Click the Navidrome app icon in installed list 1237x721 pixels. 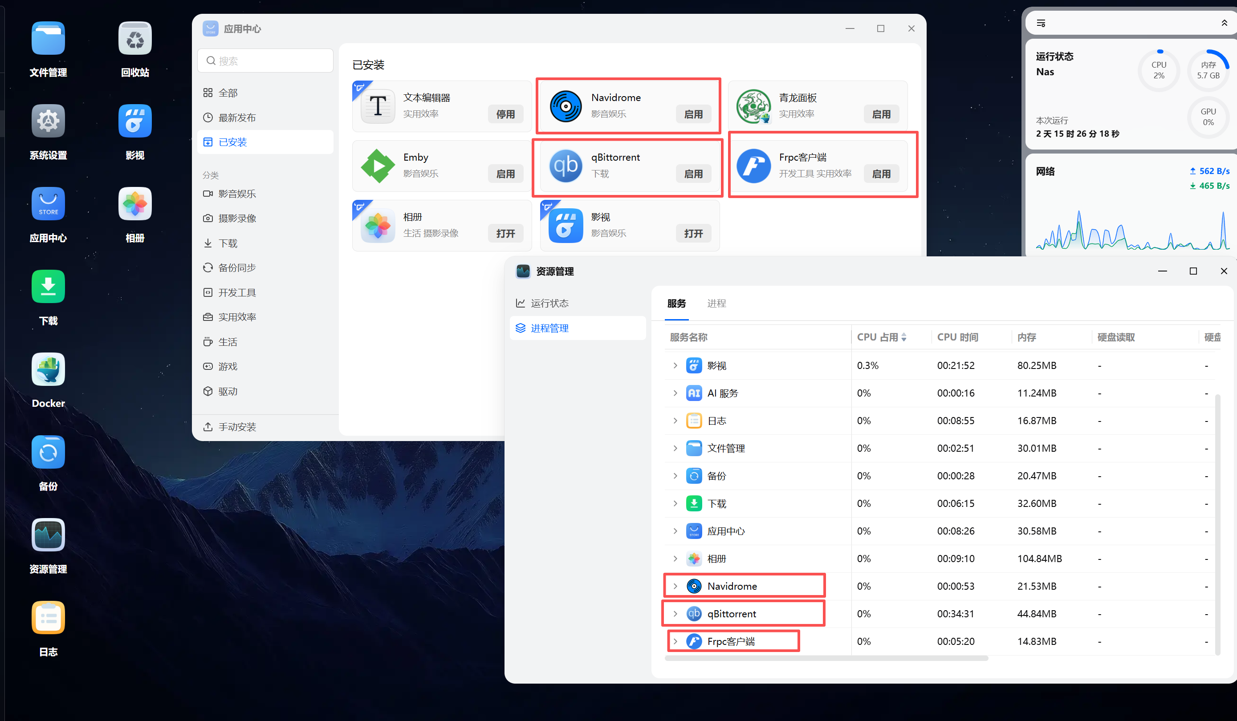pyautogui.click(x=566, y=106)
